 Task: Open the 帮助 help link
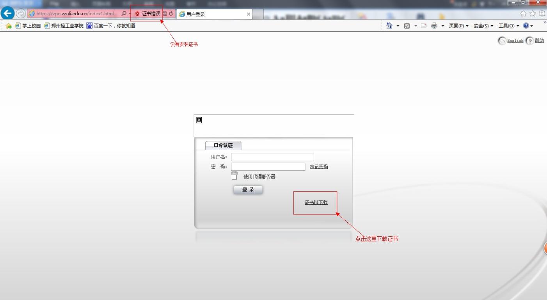tap(539, 41)
